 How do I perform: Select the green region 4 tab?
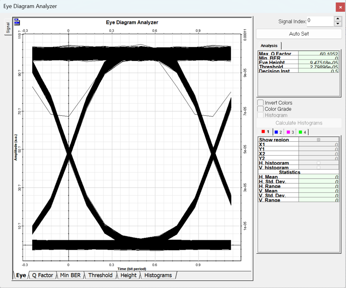point(302,132)
